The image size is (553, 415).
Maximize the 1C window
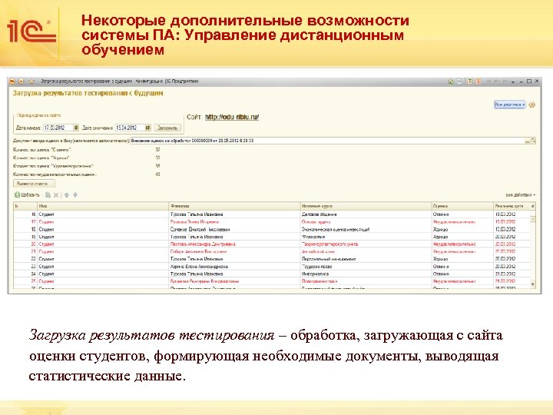529,81
